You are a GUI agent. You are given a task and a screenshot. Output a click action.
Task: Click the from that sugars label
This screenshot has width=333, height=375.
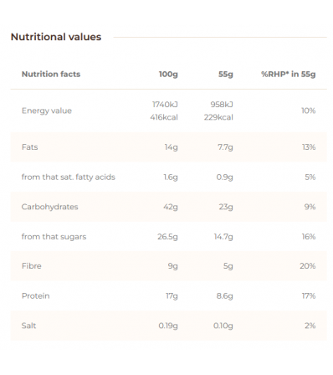click(x=54, y=237)
